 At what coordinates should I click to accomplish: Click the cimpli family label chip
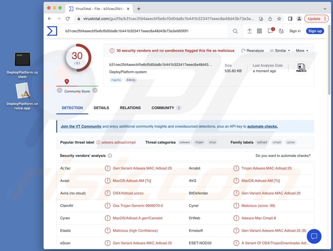point(277,142)
